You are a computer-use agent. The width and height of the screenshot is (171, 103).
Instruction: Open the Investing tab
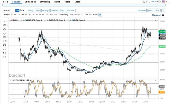pyautogui.click(x=45, y=2)
